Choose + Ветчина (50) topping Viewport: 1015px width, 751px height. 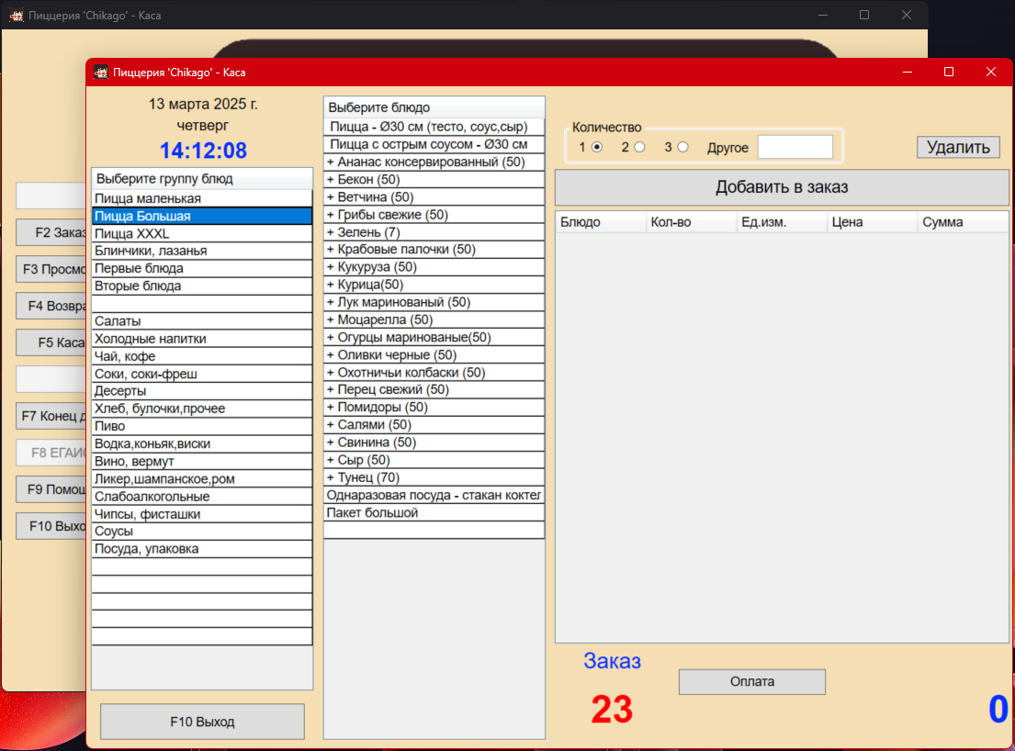tap(434, 196)
